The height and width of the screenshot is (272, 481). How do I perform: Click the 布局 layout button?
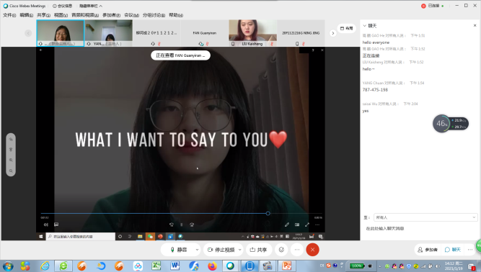347,28
